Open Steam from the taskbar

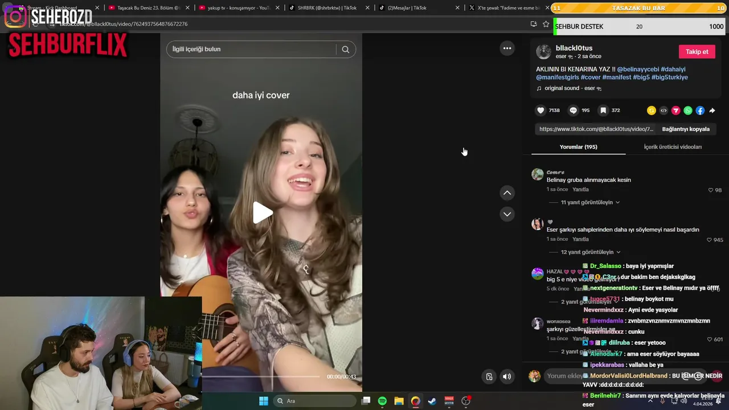pos(432,401)
